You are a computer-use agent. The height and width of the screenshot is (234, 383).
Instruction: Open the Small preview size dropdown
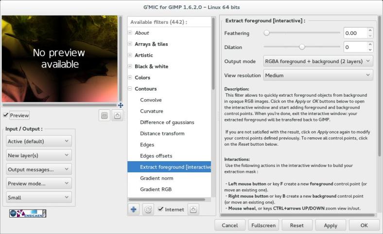[x=39, y=198]
